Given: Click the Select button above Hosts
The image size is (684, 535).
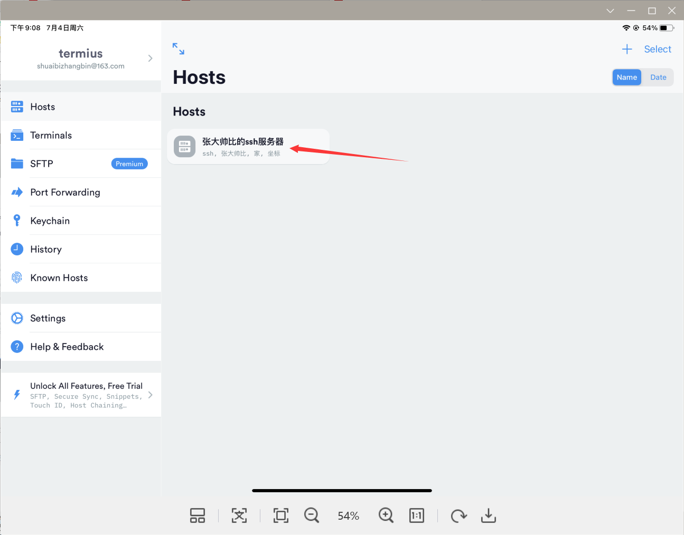Looking at the screenshot, I should coord(658,49).
